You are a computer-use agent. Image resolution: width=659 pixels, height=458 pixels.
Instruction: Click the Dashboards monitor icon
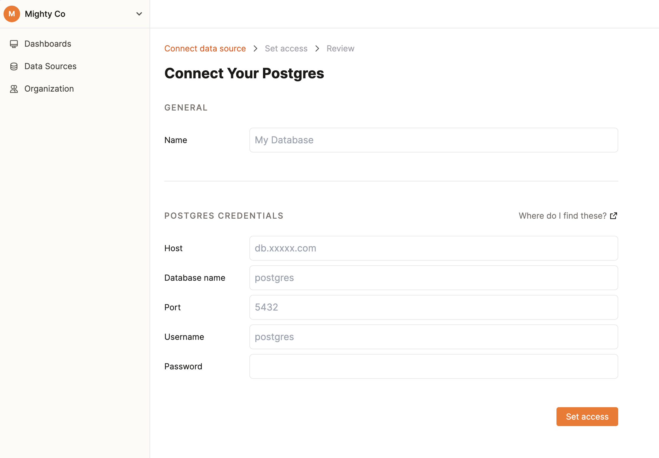point(14,44)
